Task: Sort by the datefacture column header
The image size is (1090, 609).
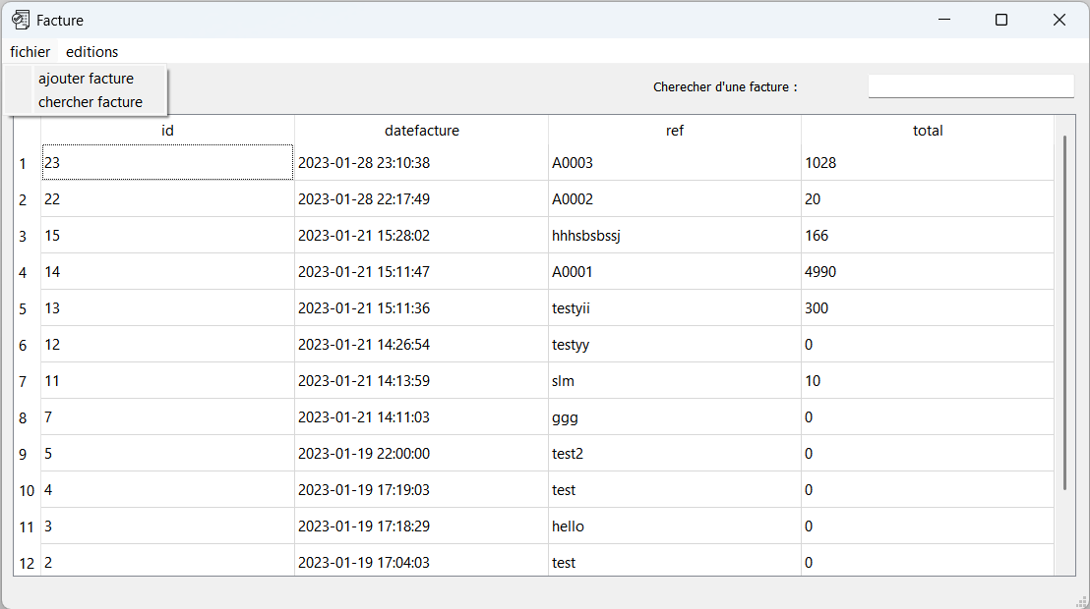Action: pyautogui.click(x=421, y=131)
